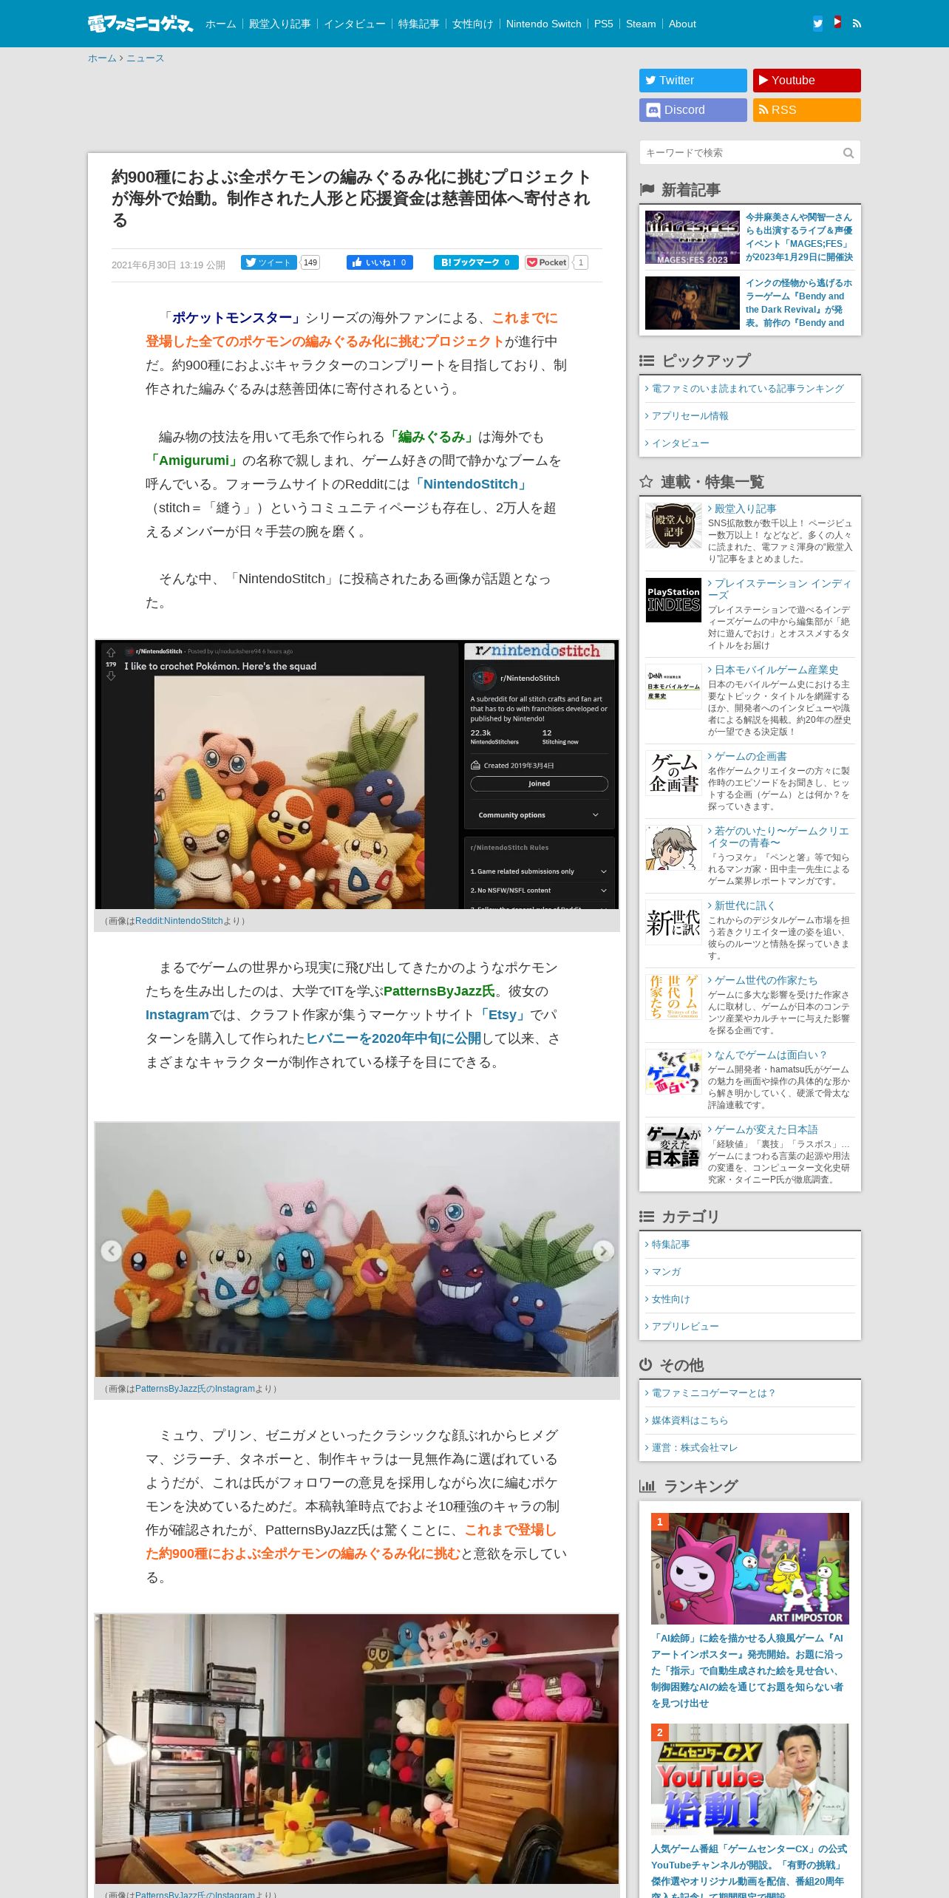Open ホーム in top navigation

pos(220,24)
